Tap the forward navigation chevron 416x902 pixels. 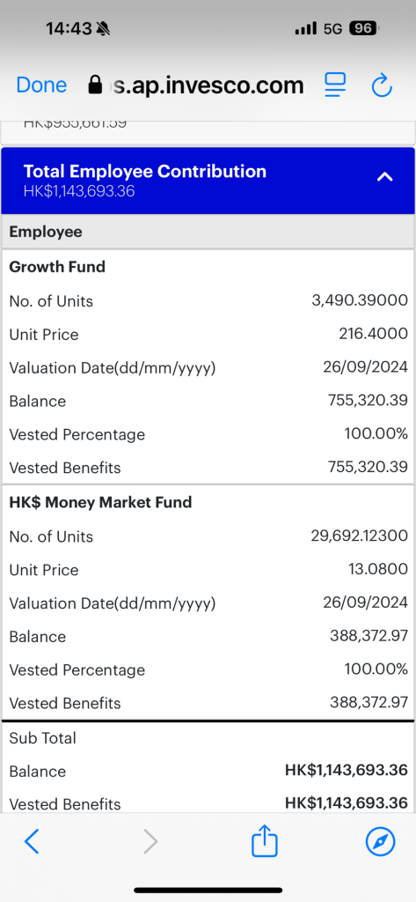150,842
